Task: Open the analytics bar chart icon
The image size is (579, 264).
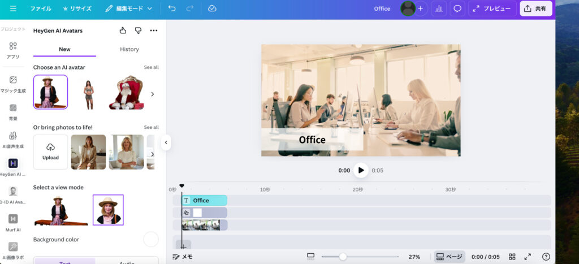Action: (438, 8)
